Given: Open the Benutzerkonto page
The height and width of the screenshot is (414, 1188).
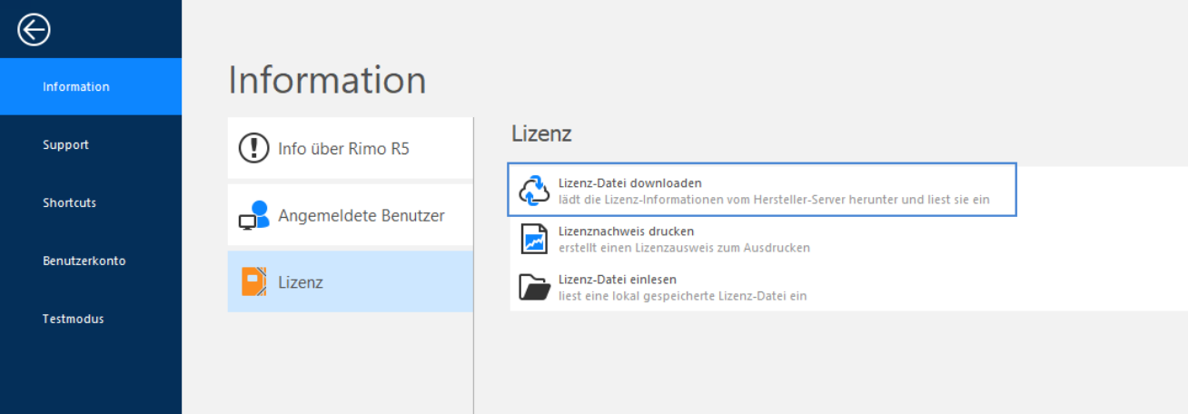Looking at the screenshot, I should pos(91,261).
